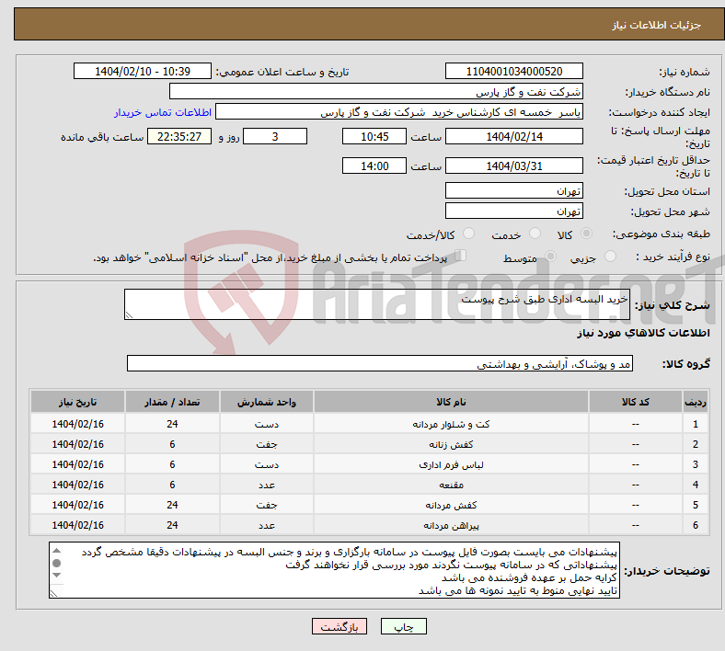
Task: Select the کالا radio button
Action: click(x=586, y=234)
